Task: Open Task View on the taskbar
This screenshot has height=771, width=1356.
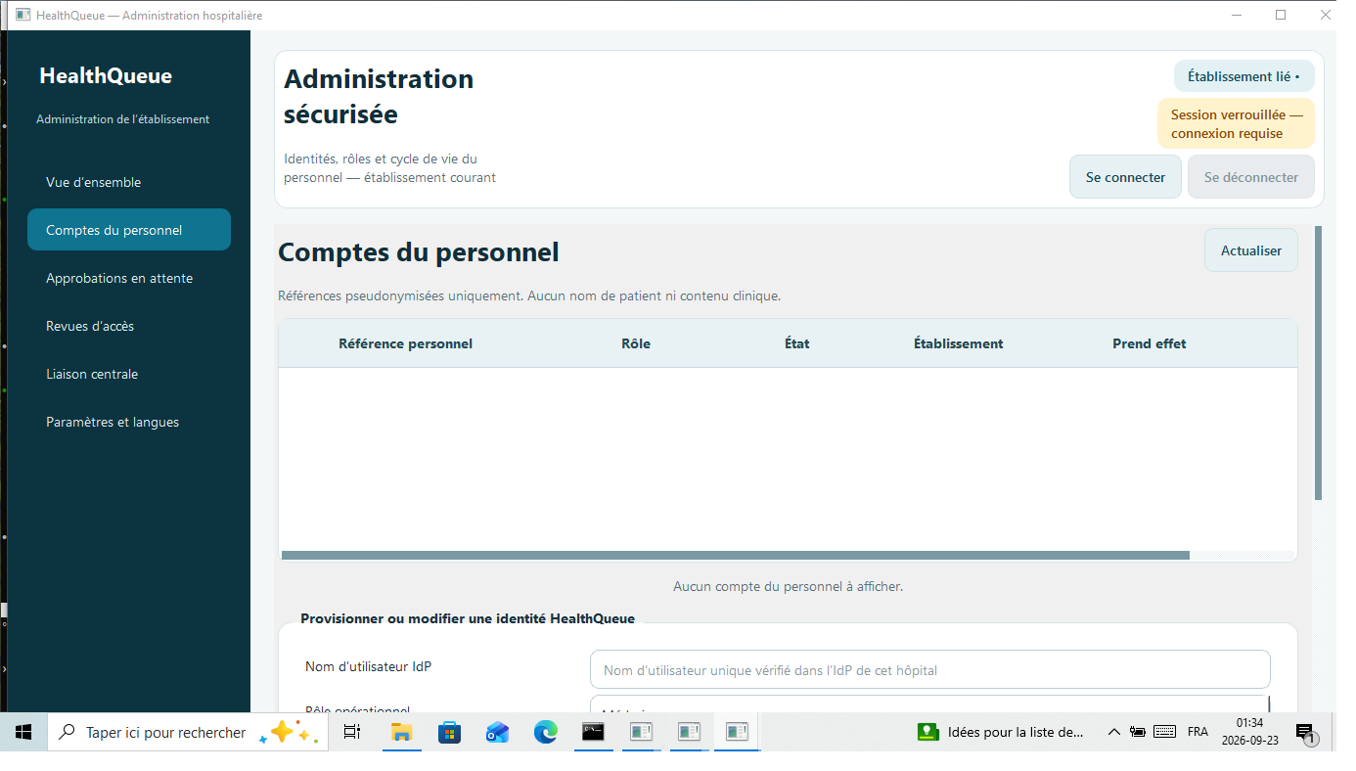Action: pos(352,732)
